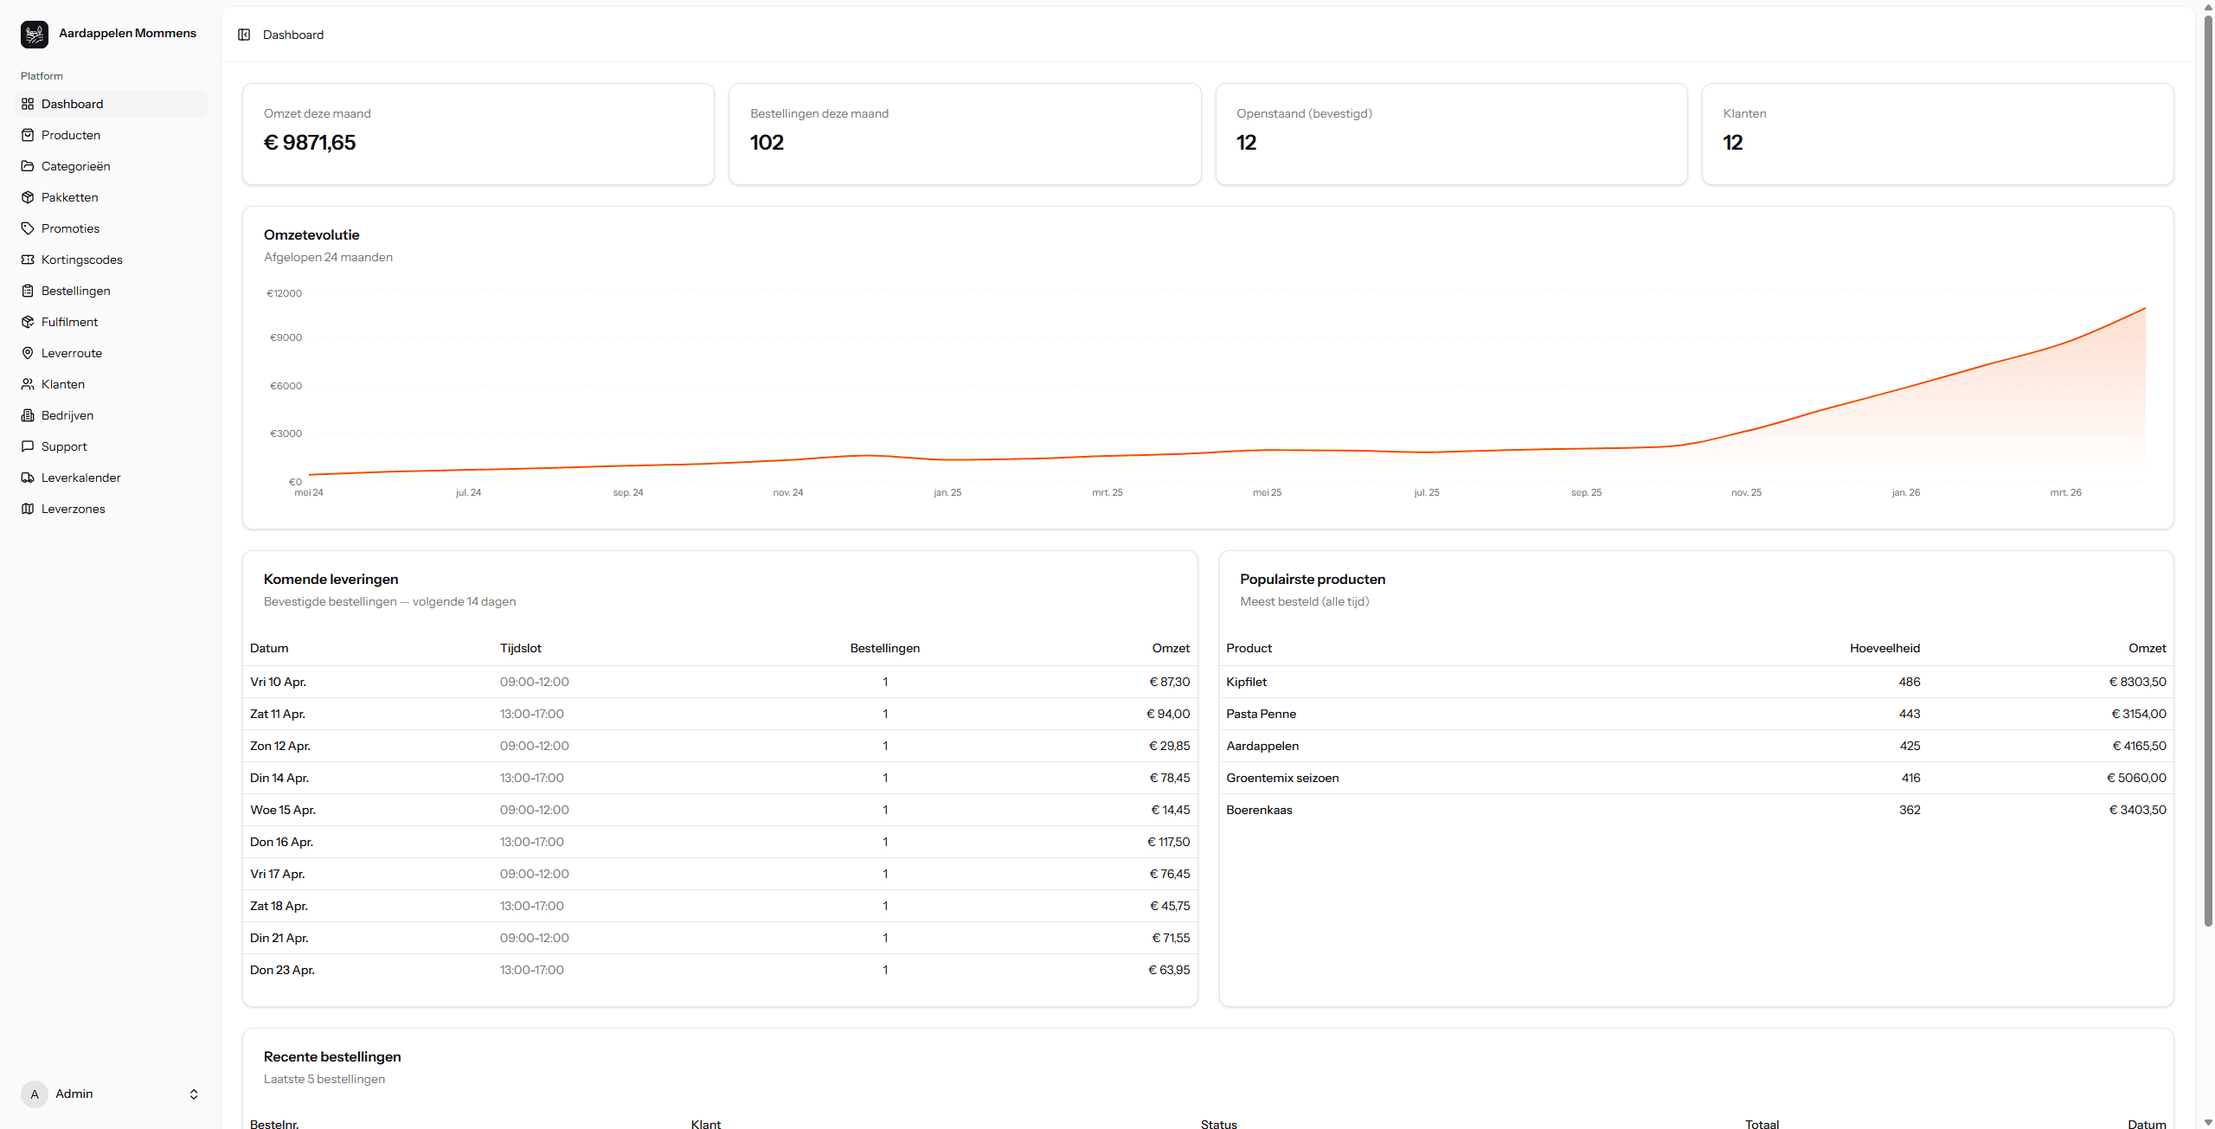Select Dashboard in the breadcrumb

pyautogui.click(x=292, y=35)
